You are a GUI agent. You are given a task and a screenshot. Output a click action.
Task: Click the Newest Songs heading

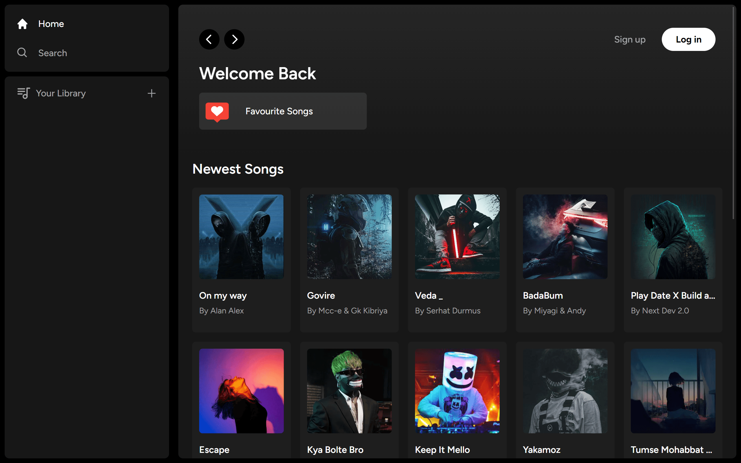pos(238,169)
